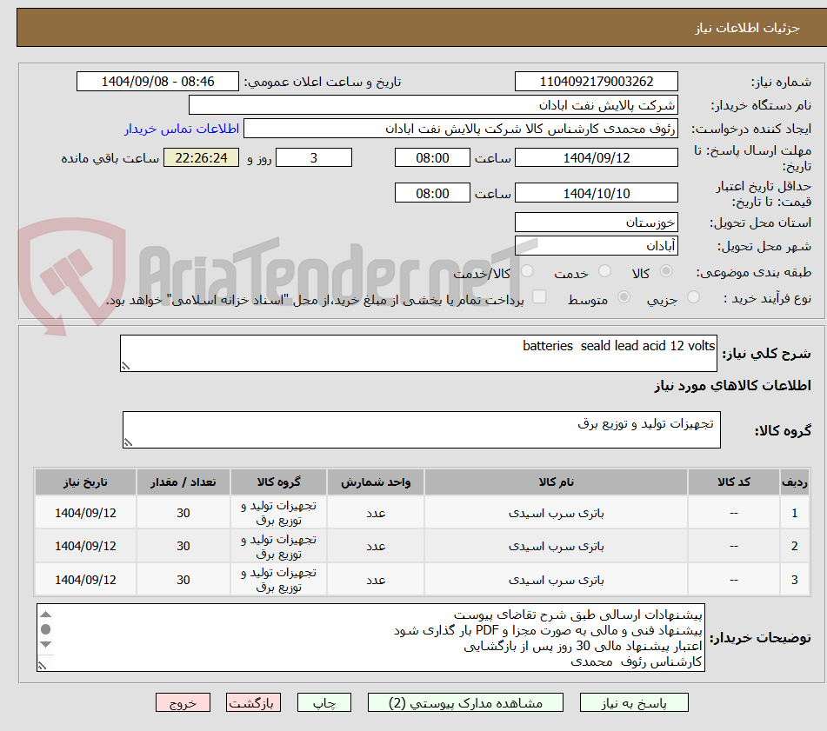827x731 pixels.
Task: Click the تعداد / مقدار column header
Action: [x=183, y=482]
